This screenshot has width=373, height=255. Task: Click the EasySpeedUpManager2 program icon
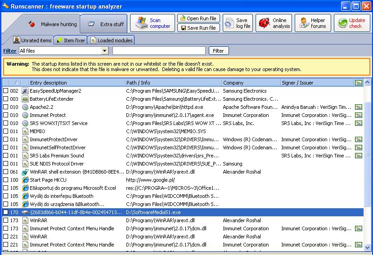click(x=25, y=91)
